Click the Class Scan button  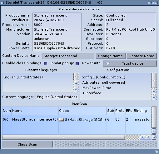tap(27, 144)
